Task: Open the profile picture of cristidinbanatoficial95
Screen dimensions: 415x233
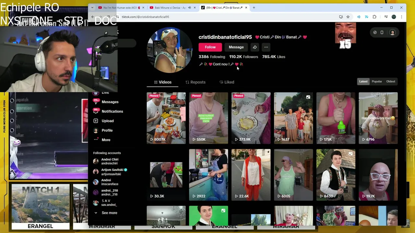Action: point(170,50)
